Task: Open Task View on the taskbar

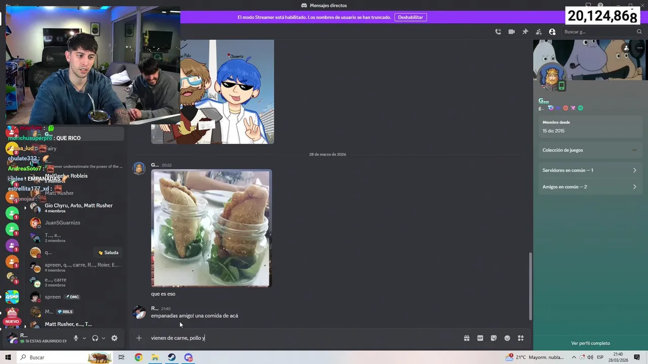Action: click(x=121, y=357)
